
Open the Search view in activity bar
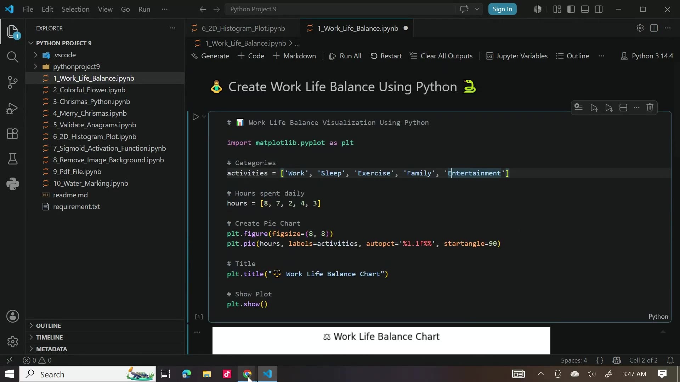[13, 57]
